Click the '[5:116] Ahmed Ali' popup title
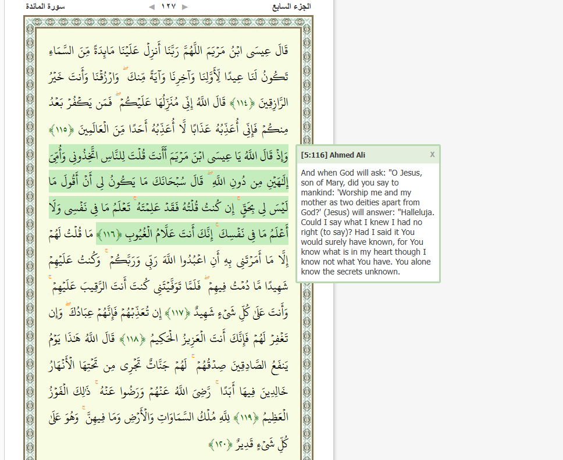563x460 pixels. pyautogui.click(x=333, y=155)
